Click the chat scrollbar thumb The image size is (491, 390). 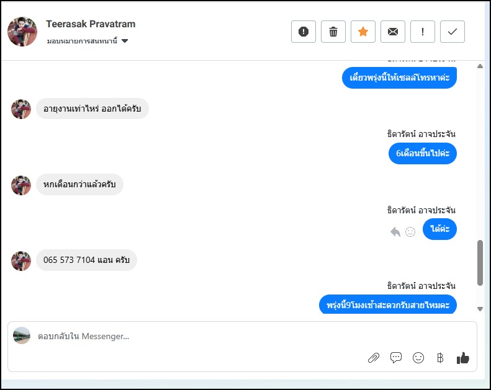480,263
